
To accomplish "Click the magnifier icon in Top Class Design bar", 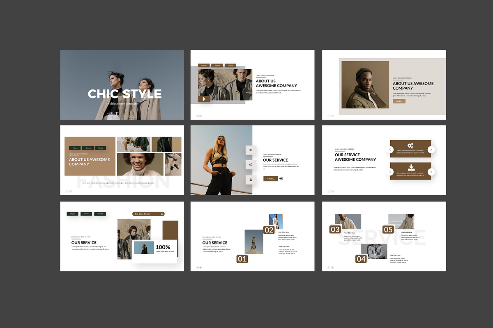I will coord(162,214).
